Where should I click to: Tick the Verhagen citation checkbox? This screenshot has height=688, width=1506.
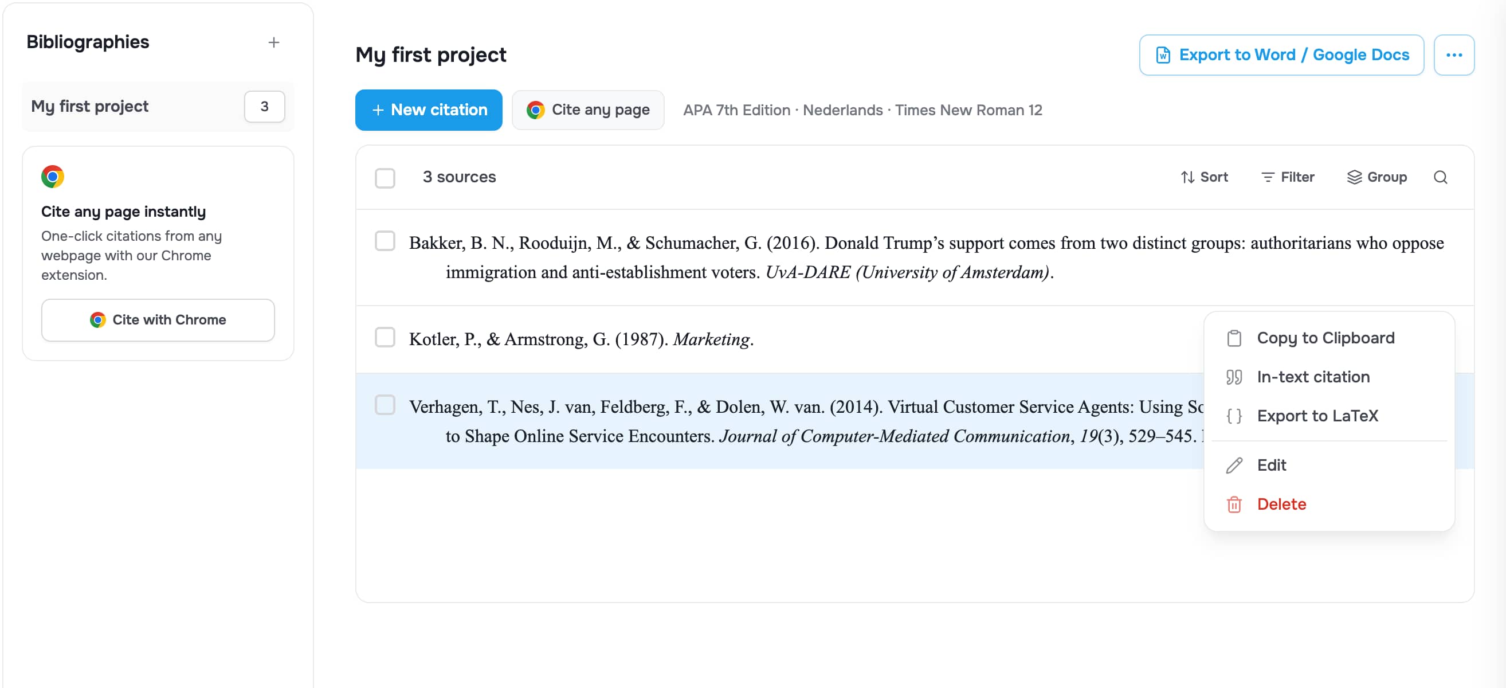point(385,405)
